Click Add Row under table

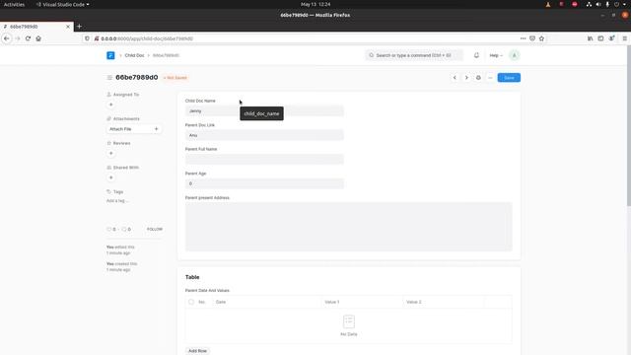tap(197, 351)
